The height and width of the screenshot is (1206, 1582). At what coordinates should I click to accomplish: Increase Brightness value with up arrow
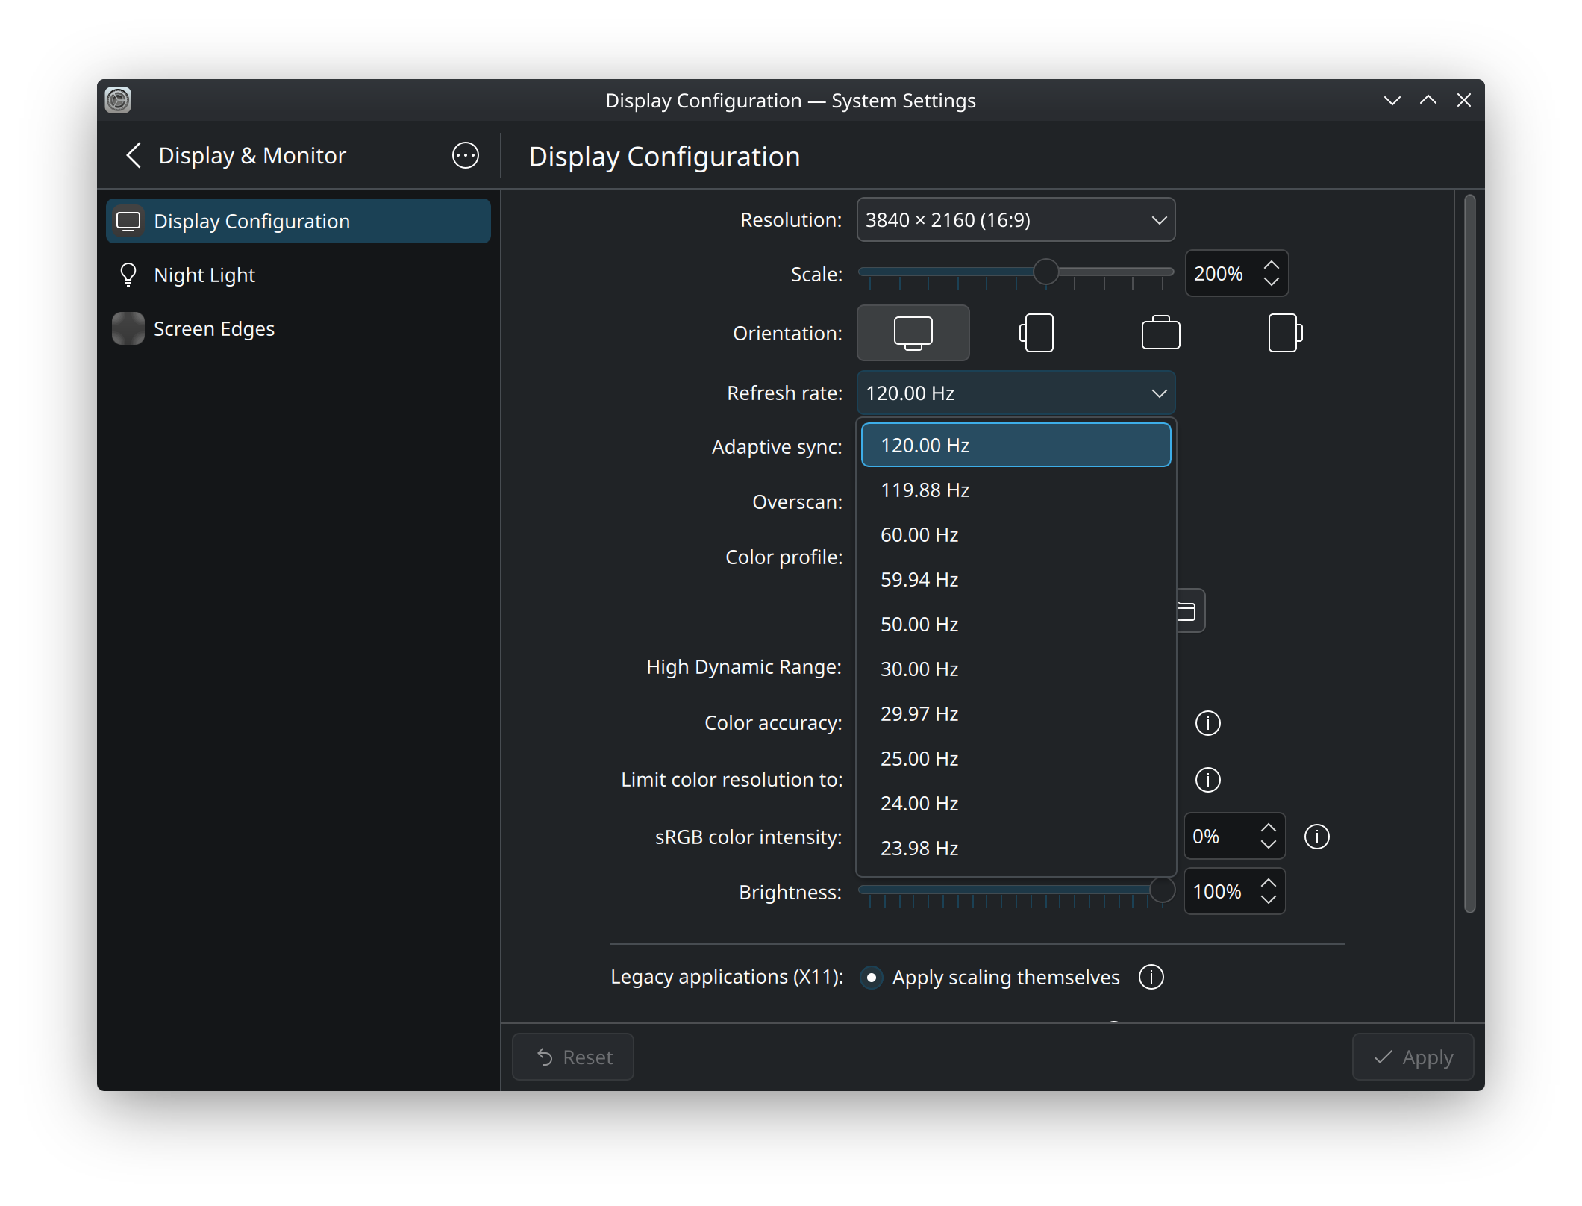tap(1268, 883)
